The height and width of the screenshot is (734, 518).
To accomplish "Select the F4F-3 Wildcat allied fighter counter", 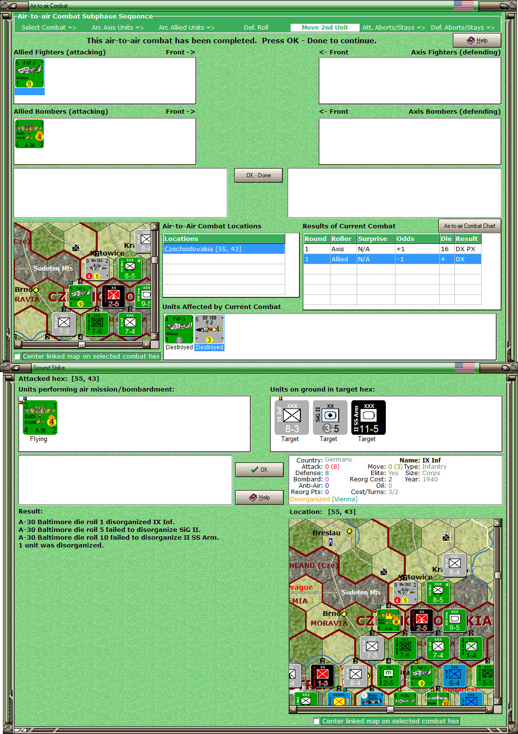I will tap(30, 73).
